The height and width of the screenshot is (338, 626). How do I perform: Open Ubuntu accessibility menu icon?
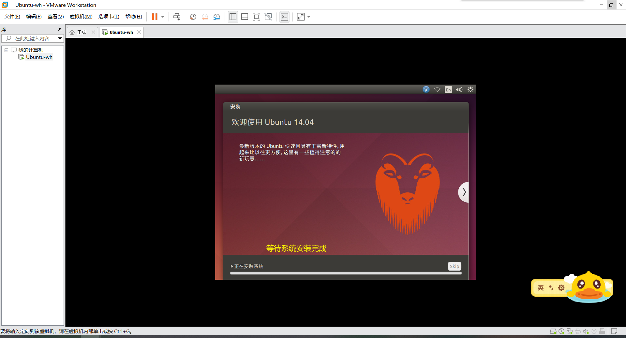point(426,89)
